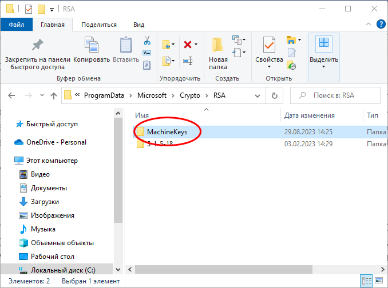388x288 pixels.
Task: Open Объемные объекты in sidebar
Action: (x=62, y=243)
